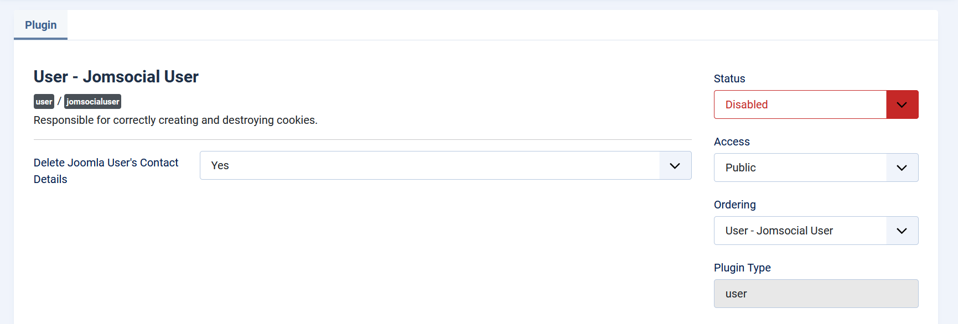This screenshot has width=958, height=324.
Task: Open the Status dropdown showing Disabled
Action: coord(800,104)
